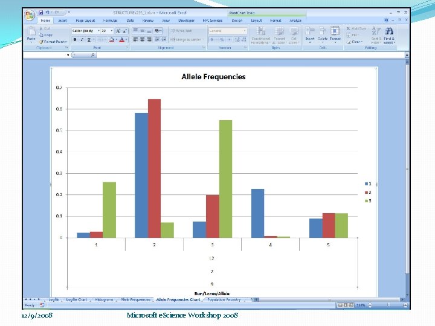Select legend entry 2 red swatch
The width and height of the screenshot is (435, 326).
coord(366,193)
